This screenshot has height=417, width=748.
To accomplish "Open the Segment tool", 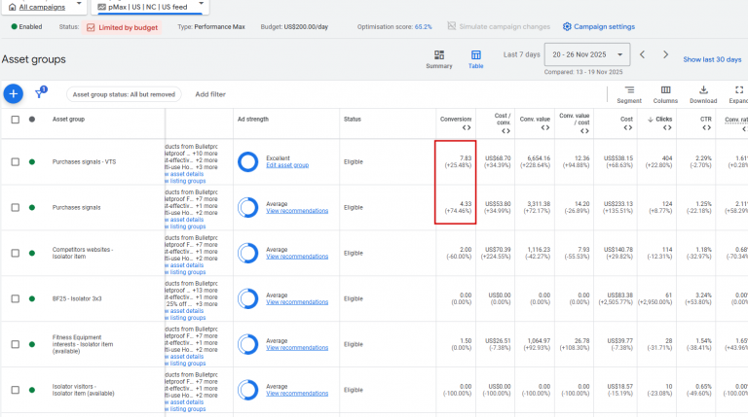I will (x=629, y=93).
